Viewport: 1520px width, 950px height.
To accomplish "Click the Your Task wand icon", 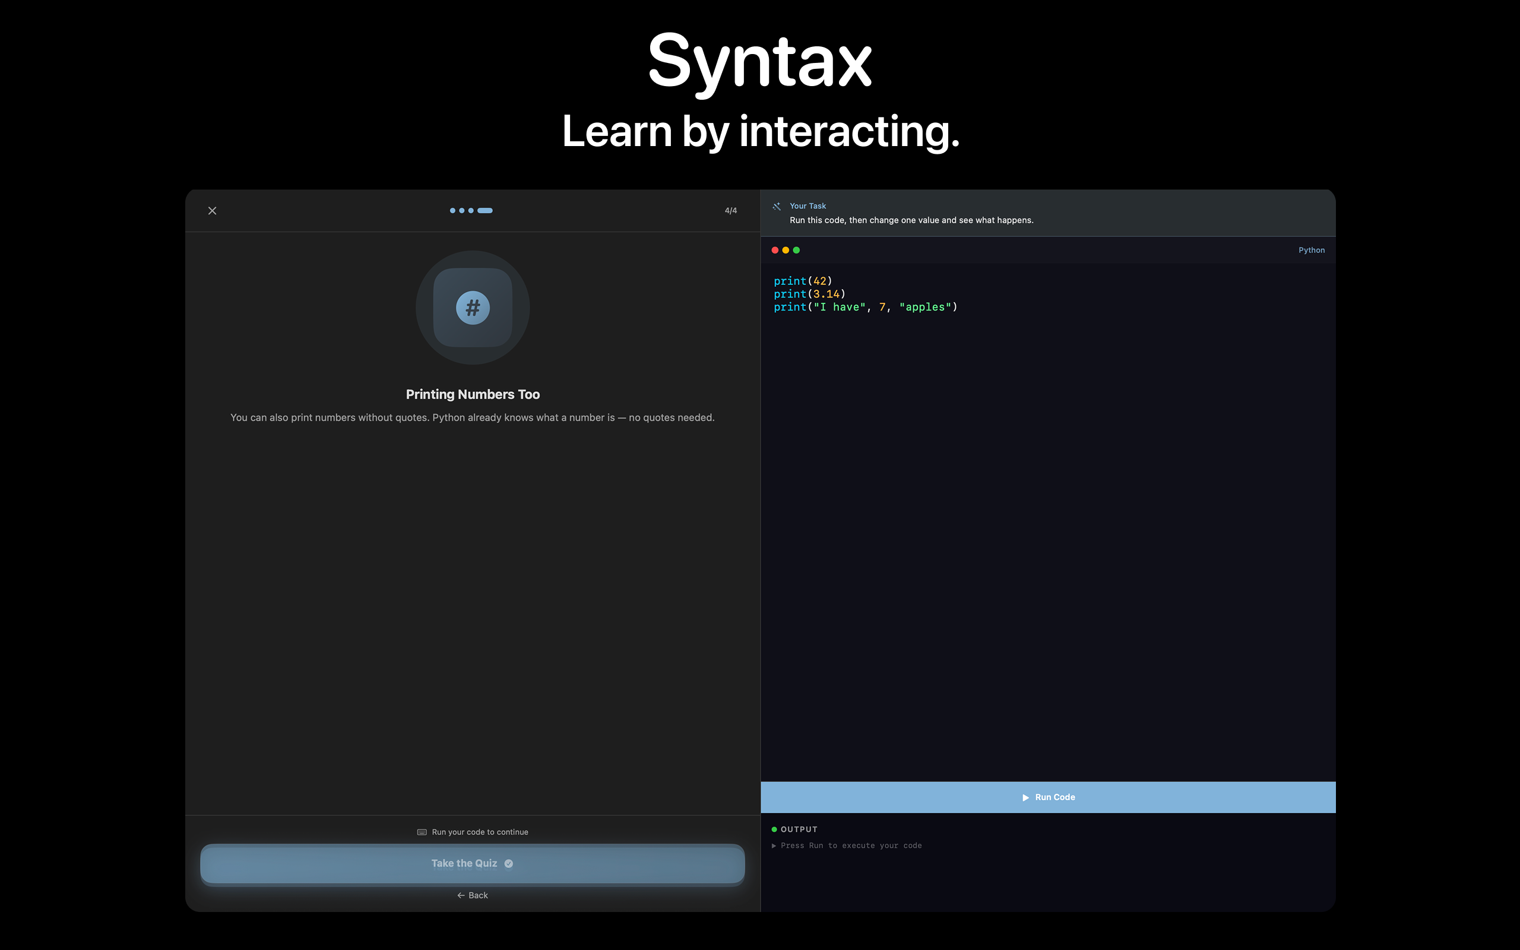I will click(777, 206).
